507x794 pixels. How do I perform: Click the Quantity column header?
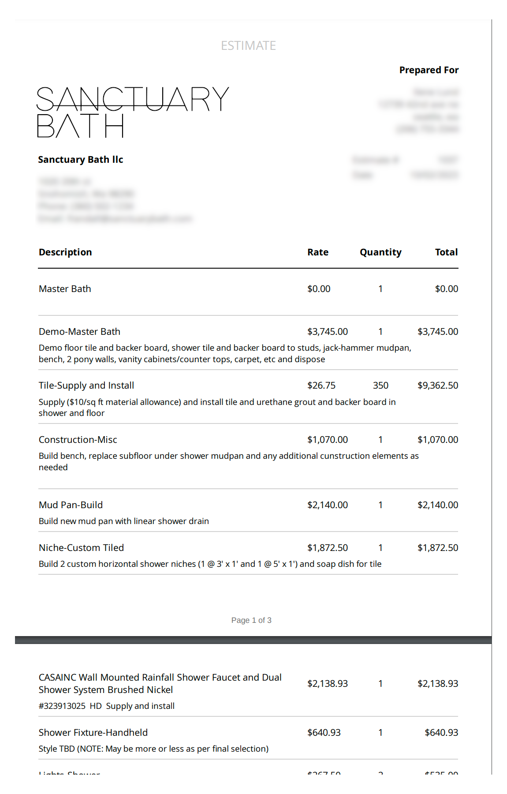[380, 252]
